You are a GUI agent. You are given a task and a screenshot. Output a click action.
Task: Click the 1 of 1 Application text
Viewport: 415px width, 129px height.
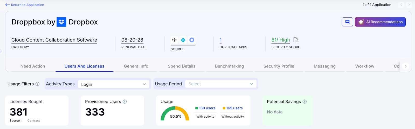pyautogui.click(x=377, y=5)
